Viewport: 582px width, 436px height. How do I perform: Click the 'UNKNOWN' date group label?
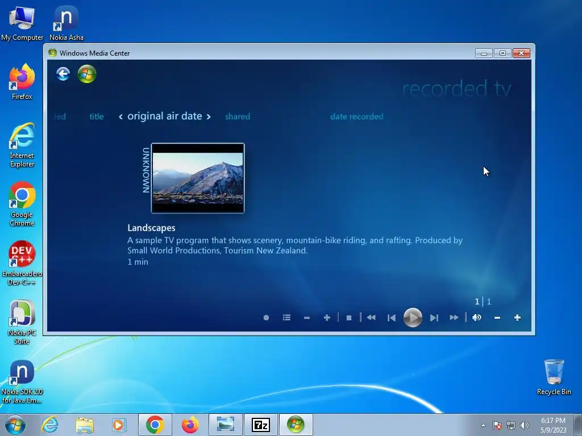point(146,170)
